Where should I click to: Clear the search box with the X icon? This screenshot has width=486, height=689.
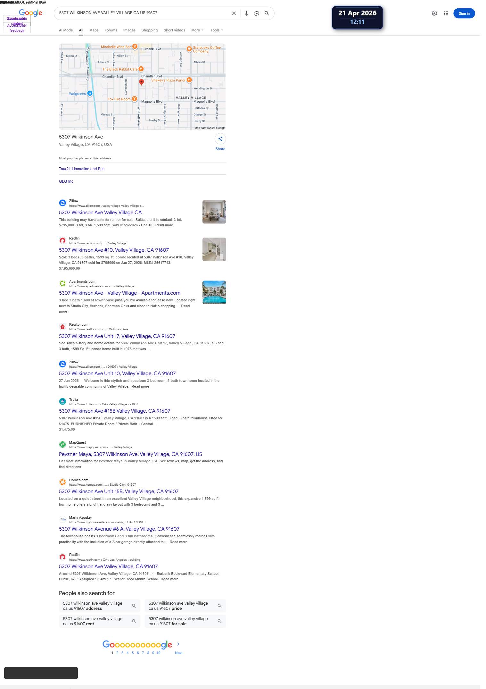pos(234,13)
